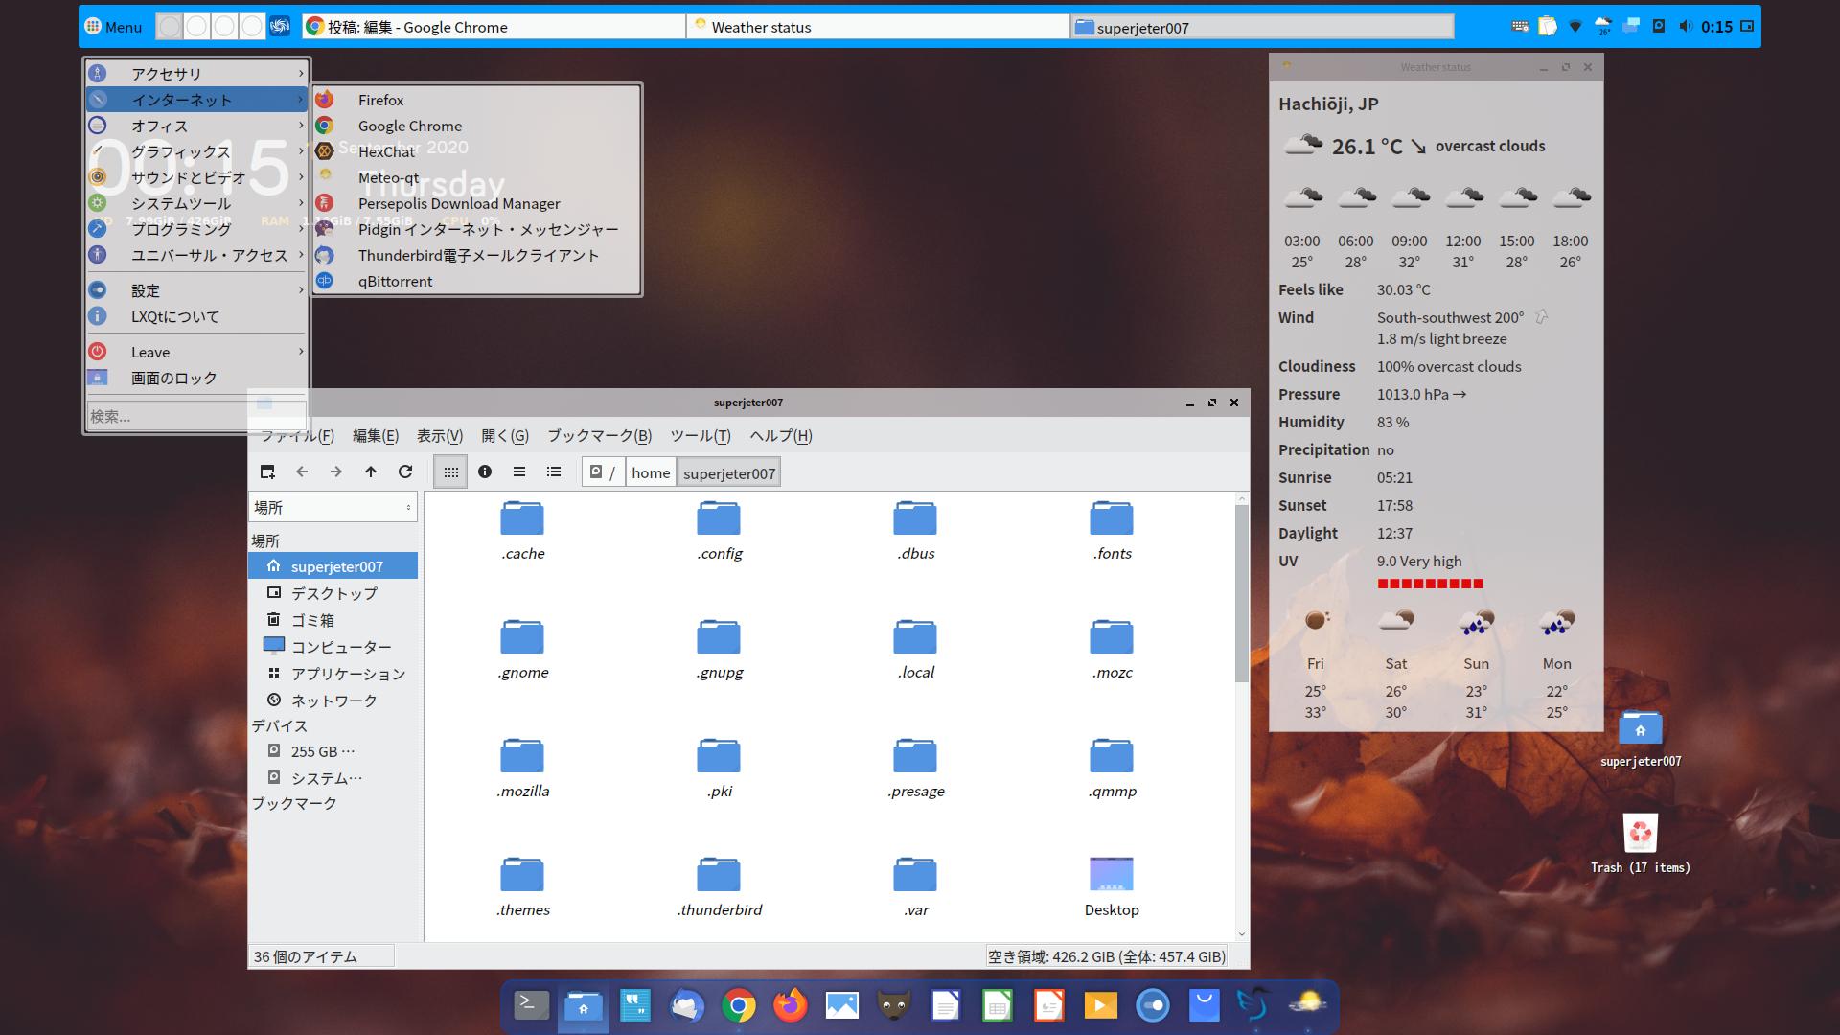Click the volume icon in system tray
Viewport: 1840px width, 1035px height.
[x=1686, y=27]
